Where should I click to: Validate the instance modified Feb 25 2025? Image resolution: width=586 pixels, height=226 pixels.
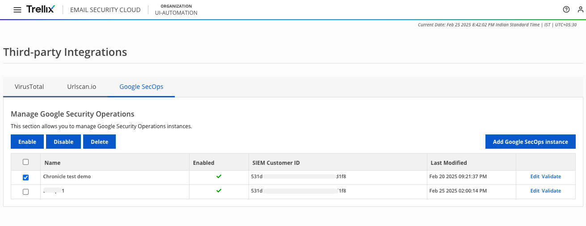pos(552,191)
